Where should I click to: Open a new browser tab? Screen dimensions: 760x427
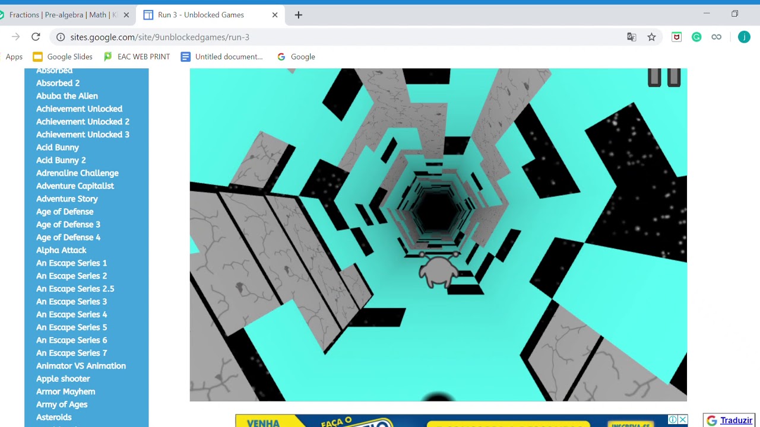[x=299, y=15]
